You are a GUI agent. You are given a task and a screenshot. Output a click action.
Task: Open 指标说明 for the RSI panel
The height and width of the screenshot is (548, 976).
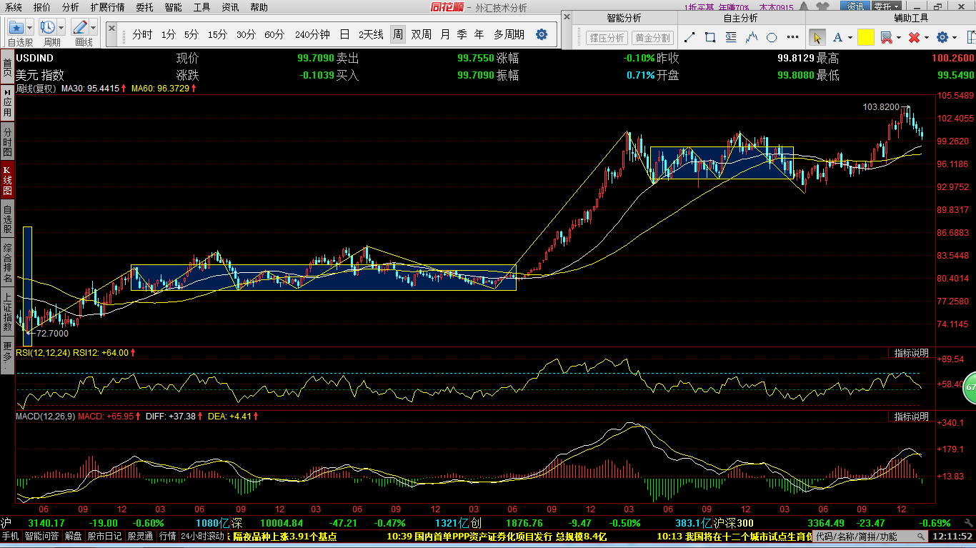point(911,353)
